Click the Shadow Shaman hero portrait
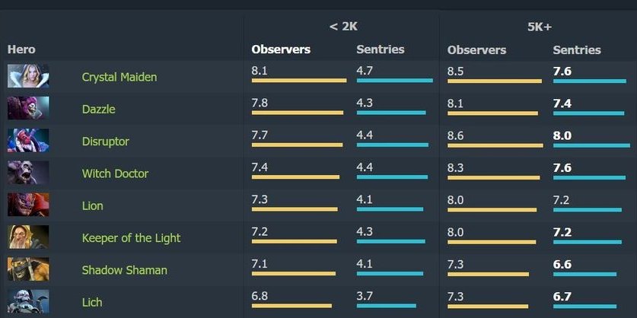 pyautogui.click(x=28, y=269)
